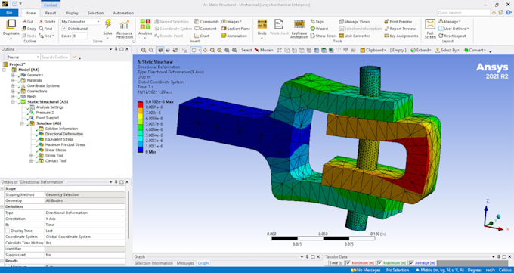Open the Name filter dropdown in Outline
Screen dimensions: 514x273
point(23,57)
